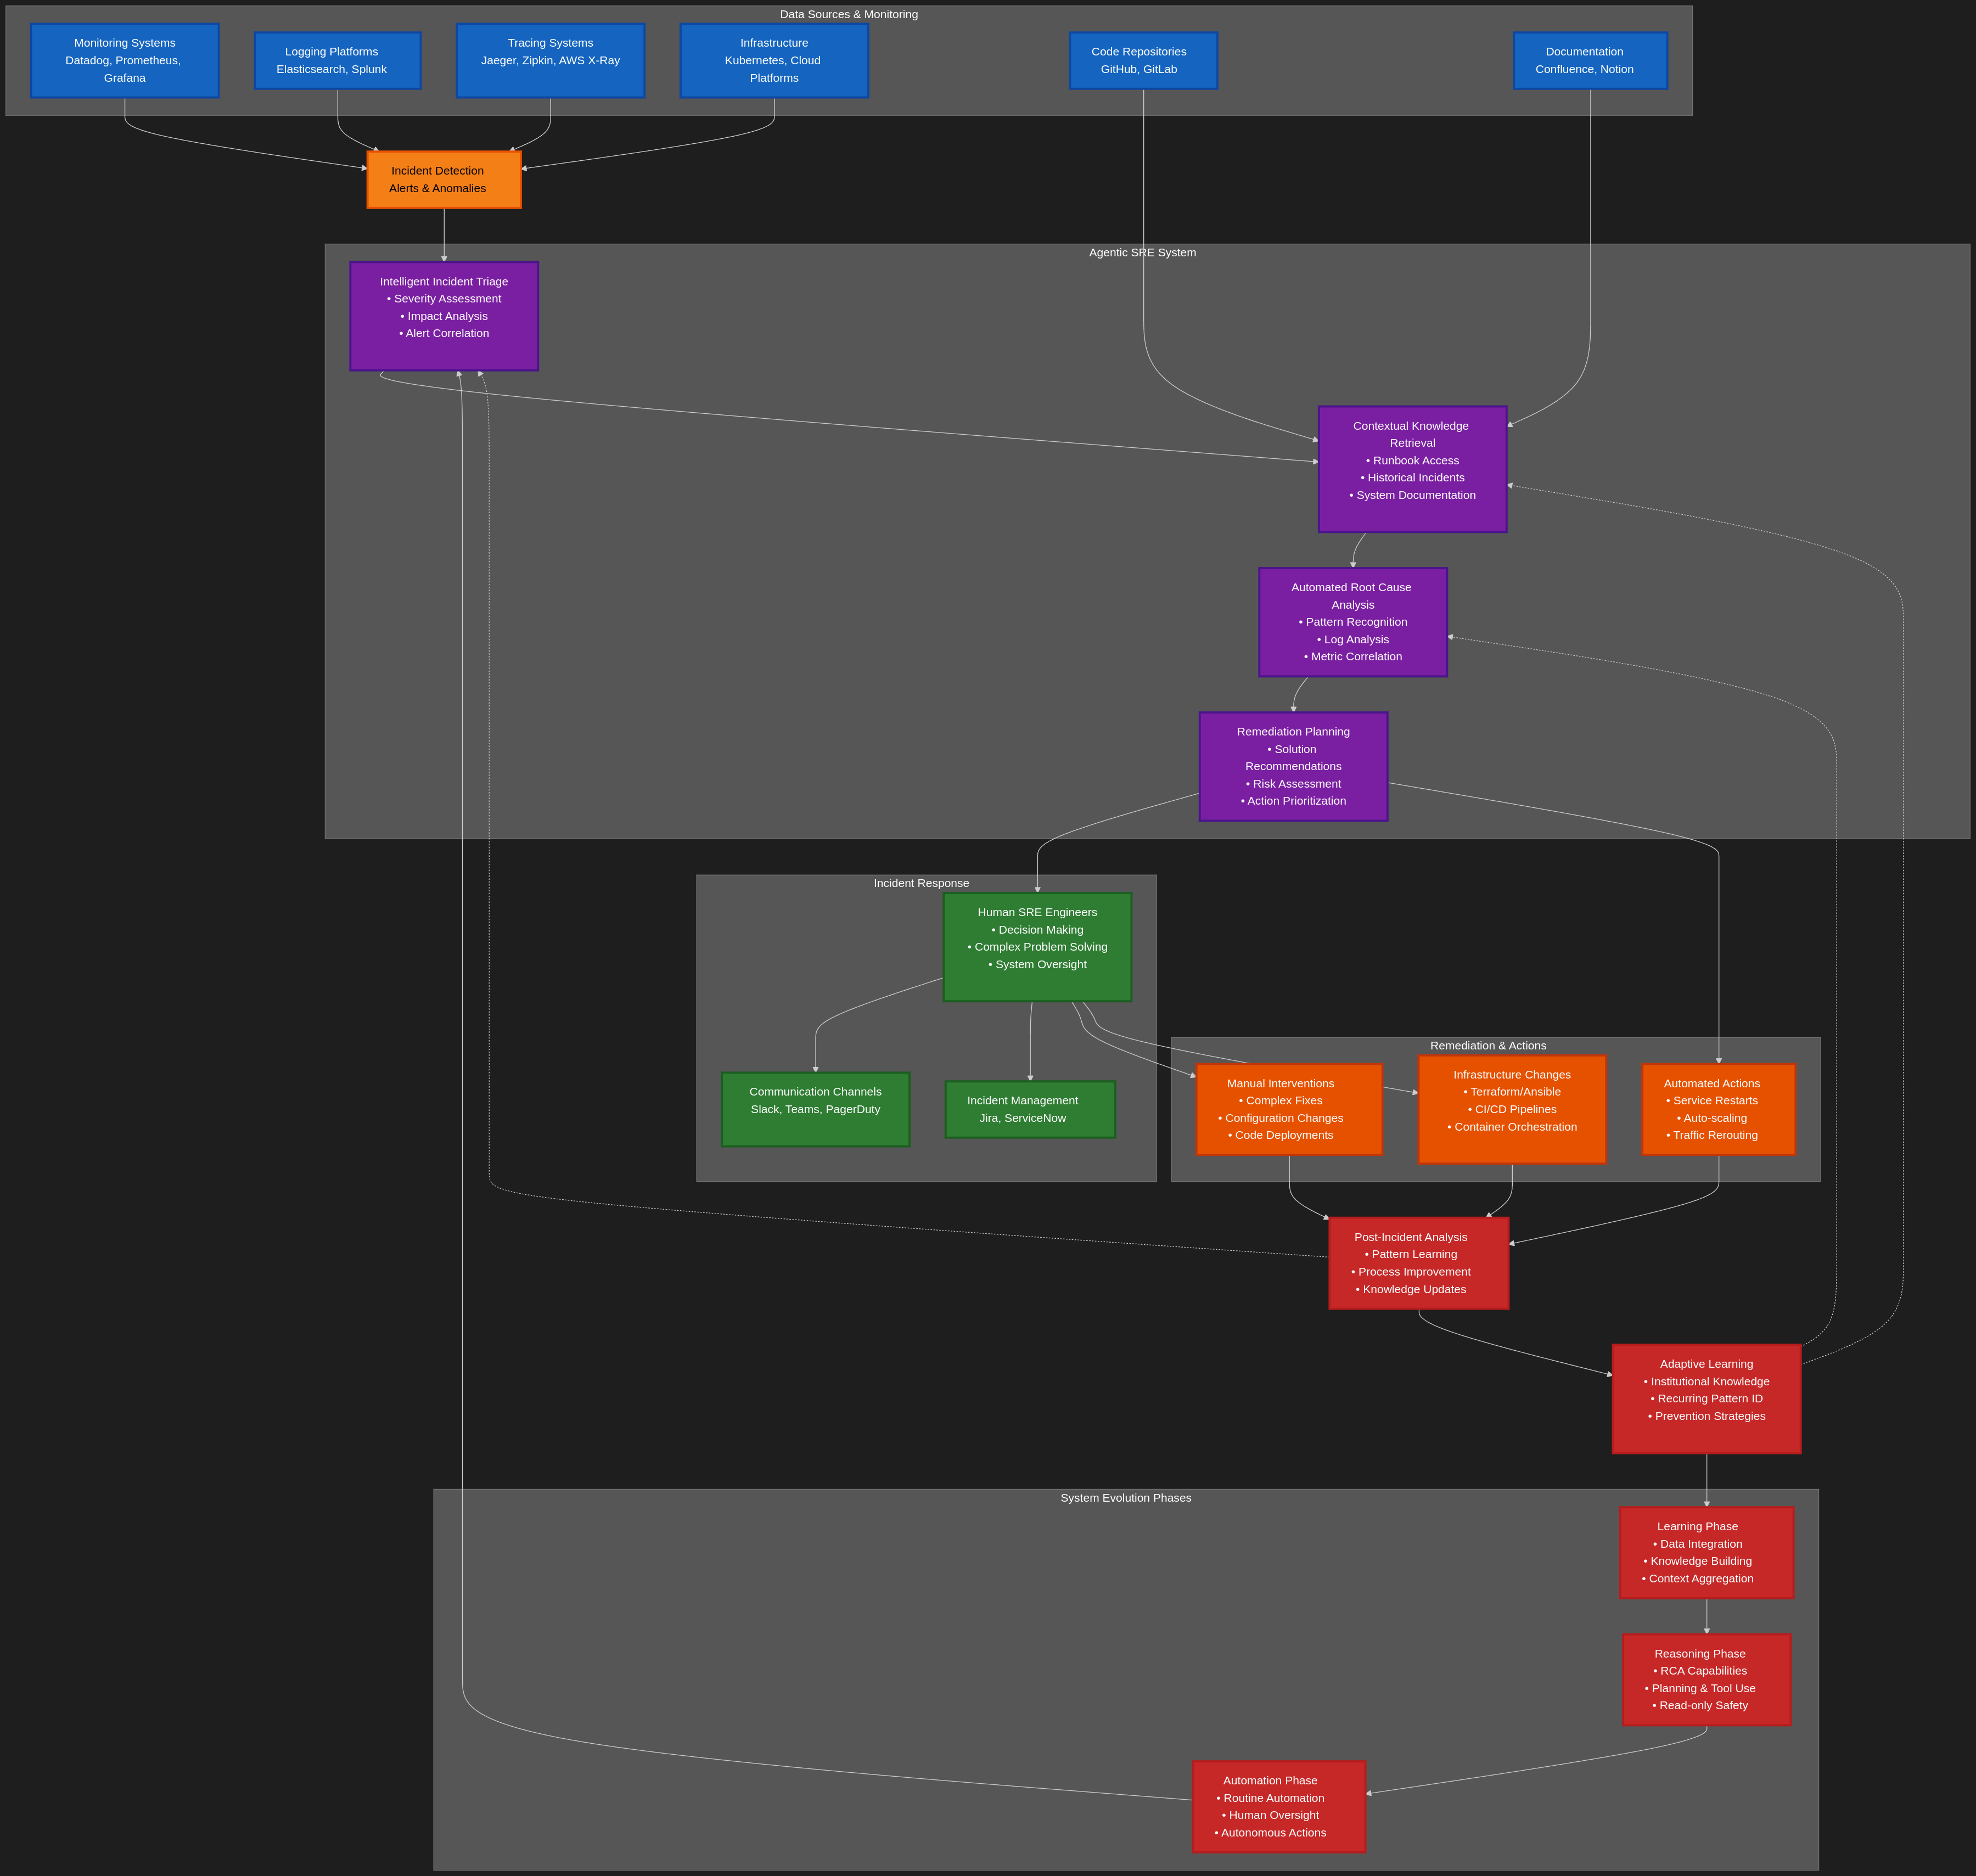Viewport: 1976px width, 1876px height.
Task: Click the Reasoning Phase box
Action: pos(1706,1680)
